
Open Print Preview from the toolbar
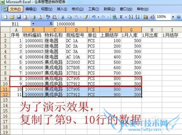[x=40, y=17]
